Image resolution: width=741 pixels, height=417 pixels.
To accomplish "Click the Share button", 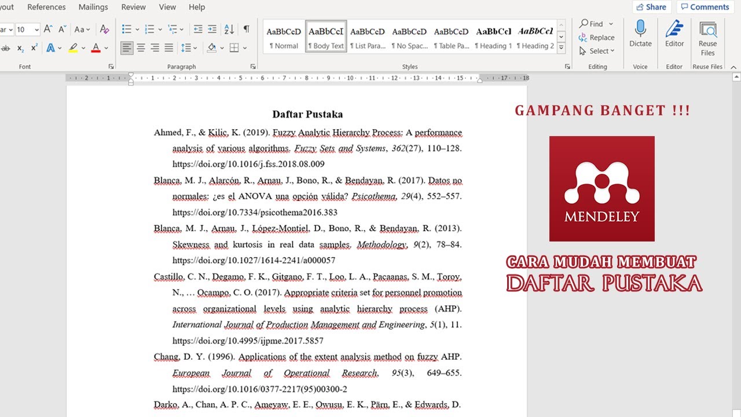I will (651, 7).
